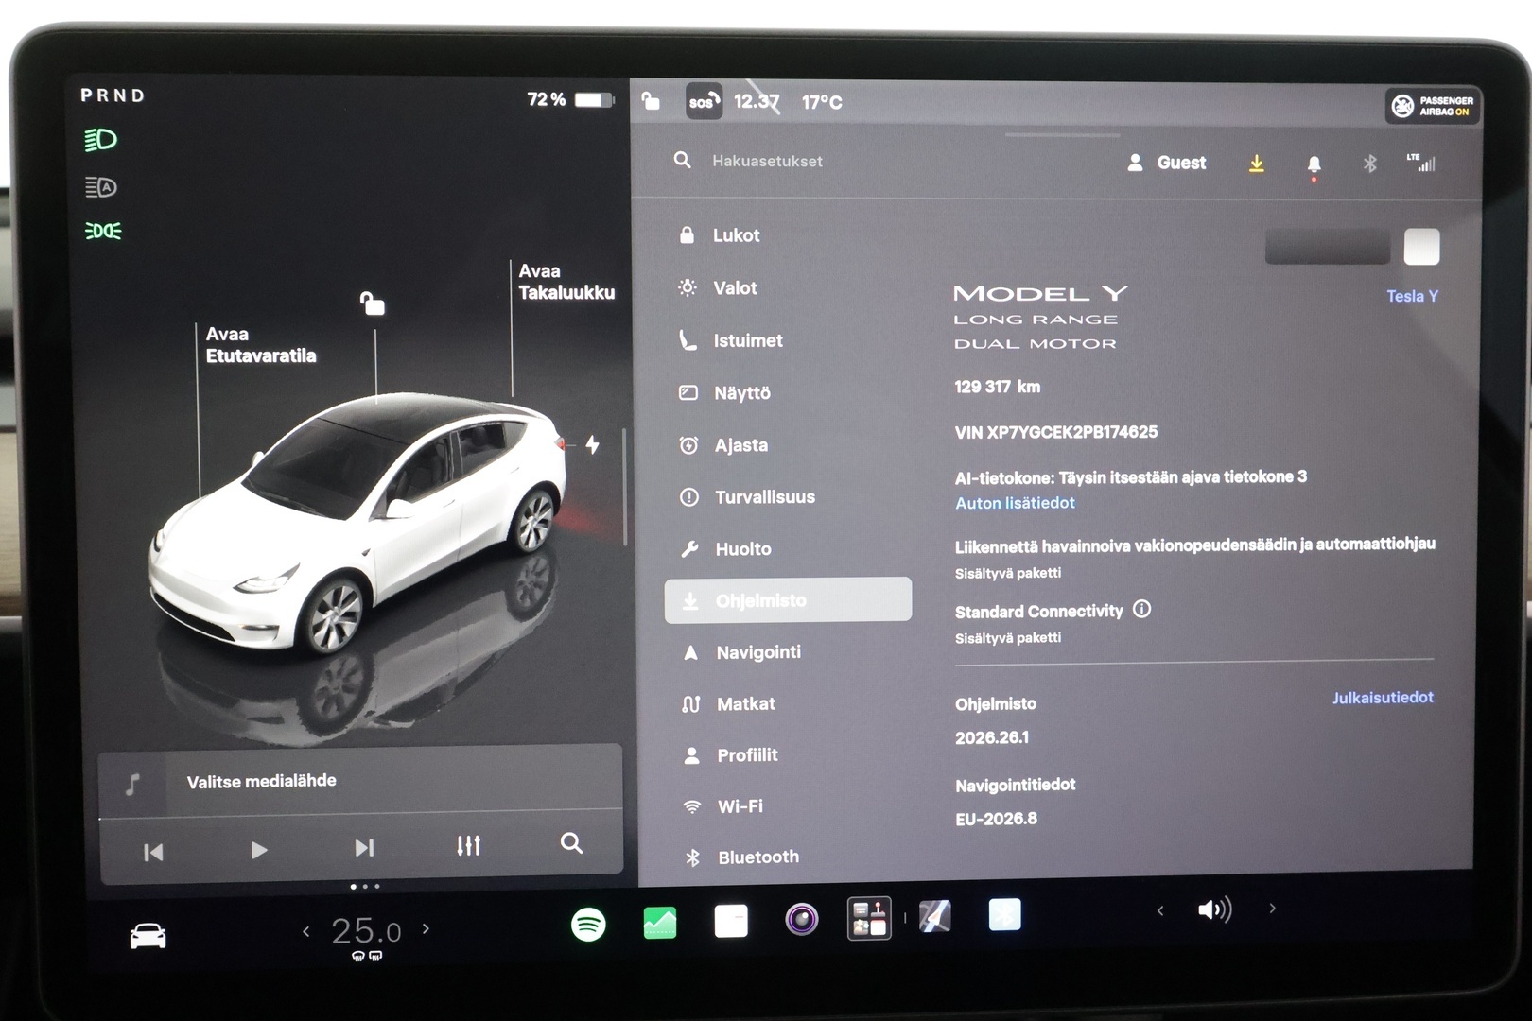The image size is (1532, 1021).
Task: Tap info icon beside Standard Connectivity
Action: pos(1142,610)
